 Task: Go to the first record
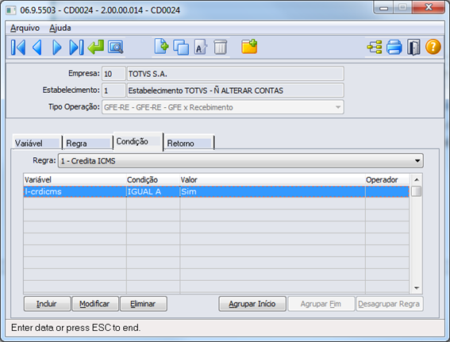[18, 47]
